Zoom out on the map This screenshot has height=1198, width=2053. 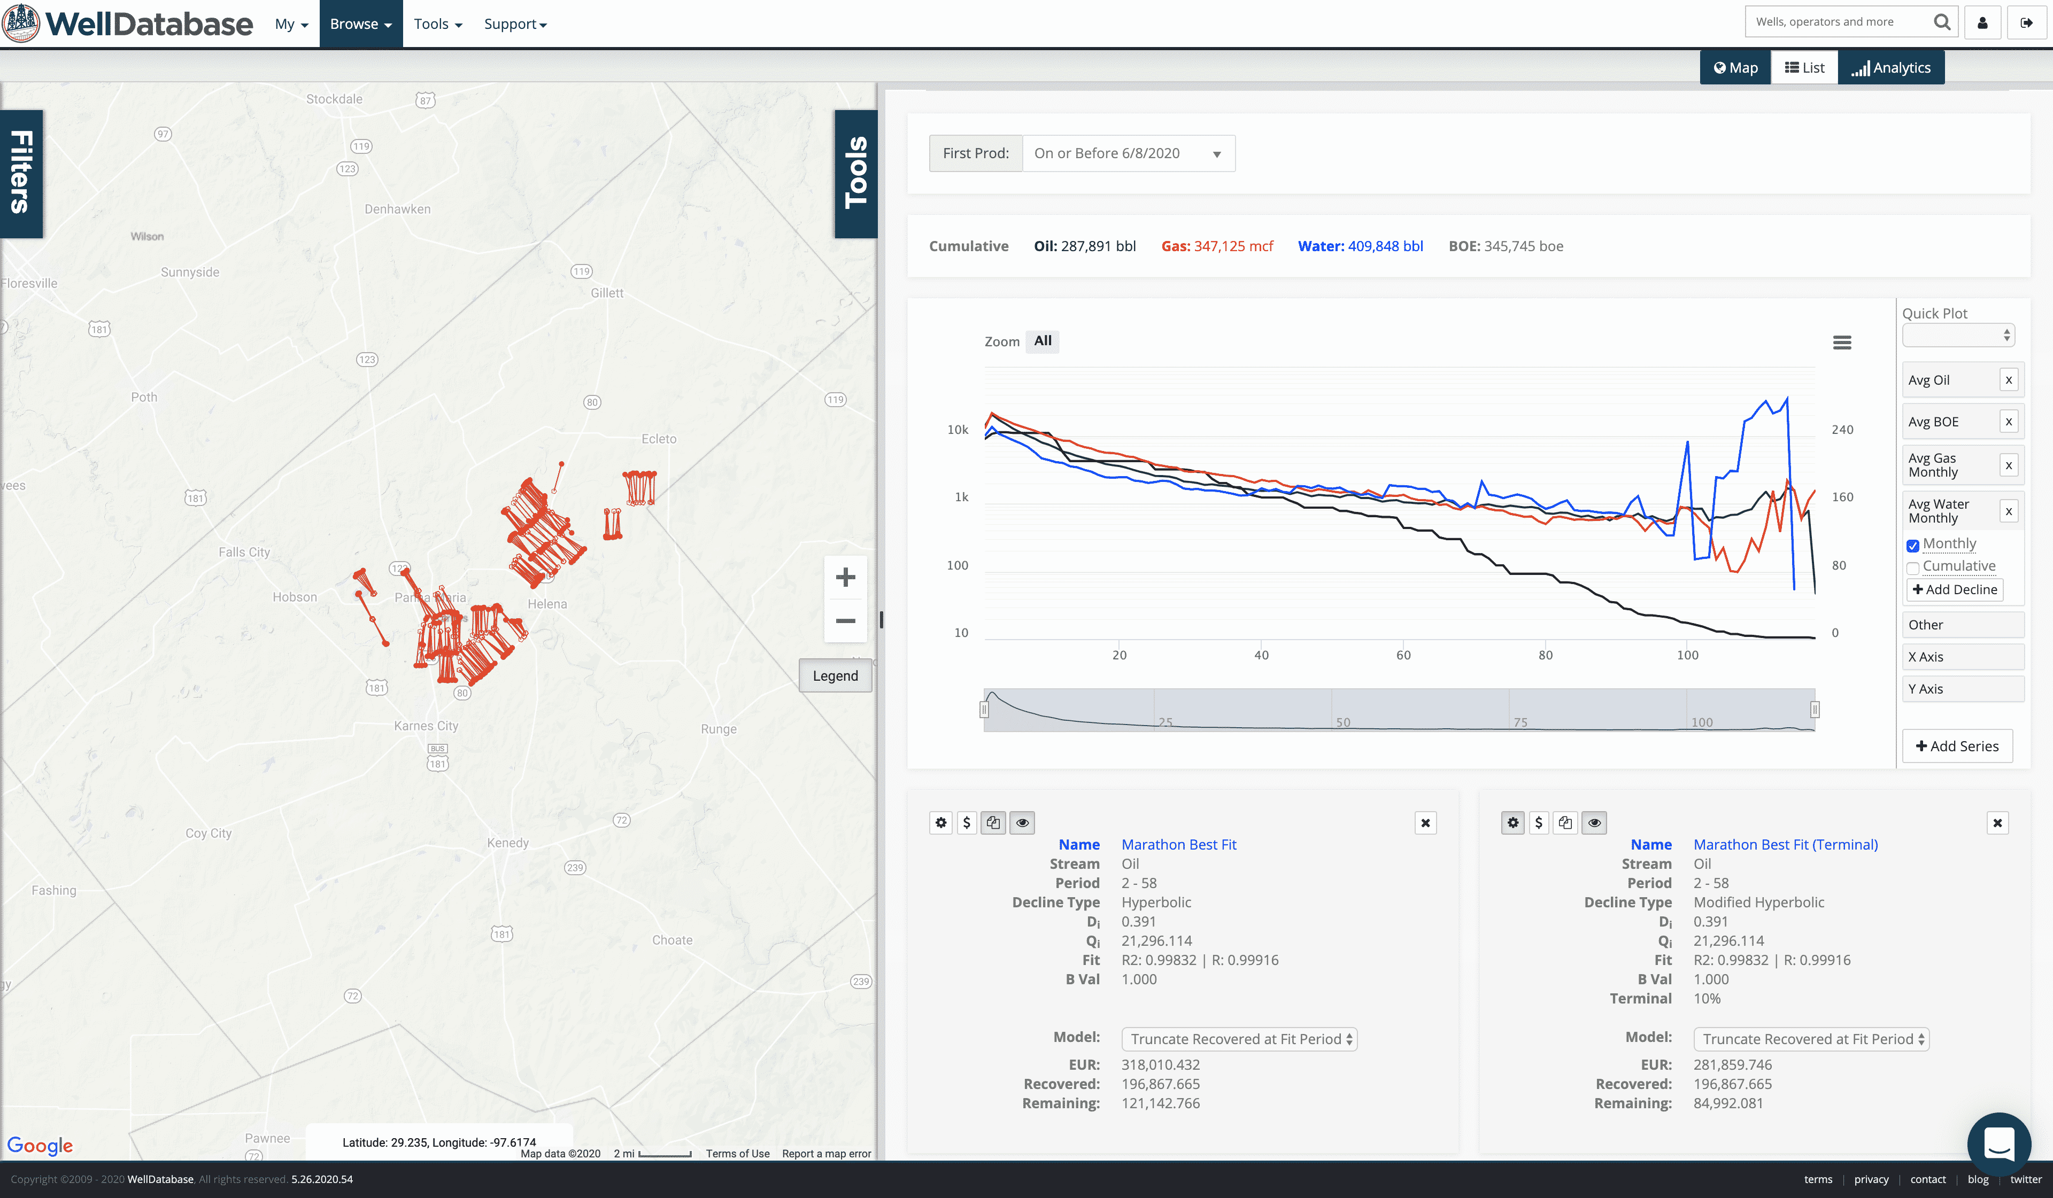coord(845,621)
